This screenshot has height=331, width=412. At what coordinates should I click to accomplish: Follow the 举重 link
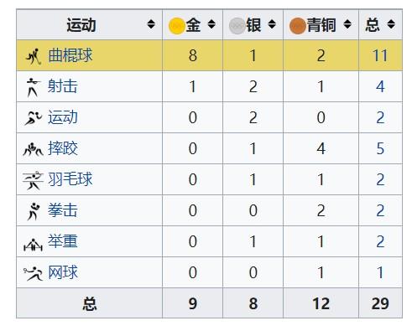[x=63, y=241]
